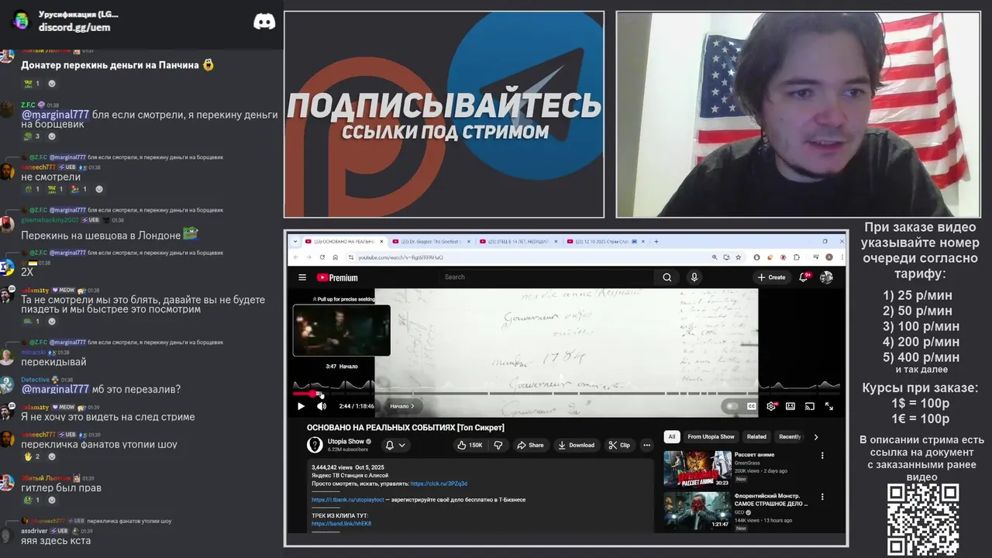This screenshot has height=558, width=992.
Task: Switch to theater mode view
Action: coord(790,406)
